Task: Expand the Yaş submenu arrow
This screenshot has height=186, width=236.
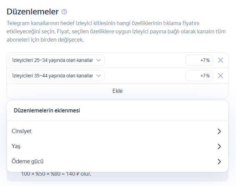Action: (x=219, y=146)
